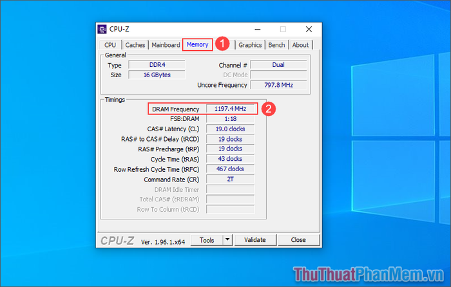Viewport: 451px width, 287px height.
Task: Open the CPU tab
Action: (110, 45)
